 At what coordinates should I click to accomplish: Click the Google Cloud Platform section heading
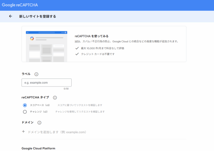(x=38, y=148)
